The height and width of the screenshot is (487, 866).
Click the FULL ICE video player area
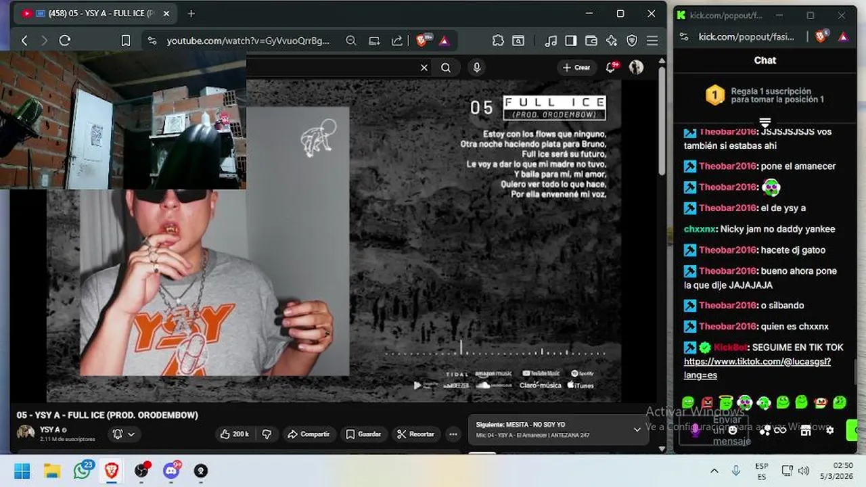(334, 241)
